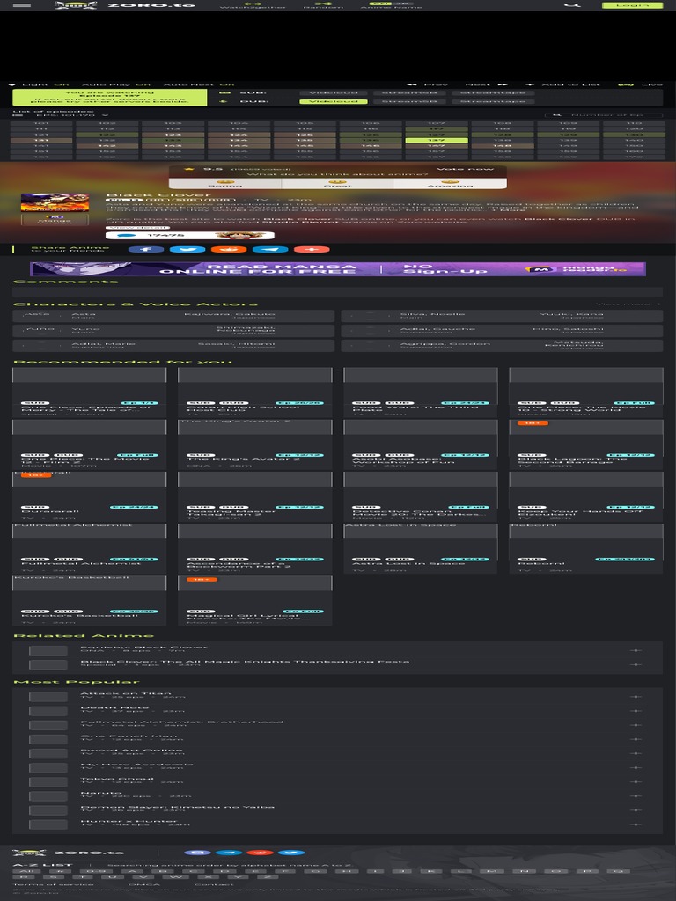The image size is (676, 901).
Task: Open the Asta character entry
Action: click(173, 316)
